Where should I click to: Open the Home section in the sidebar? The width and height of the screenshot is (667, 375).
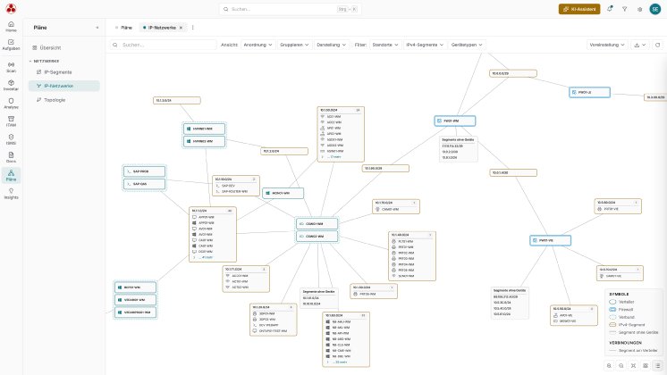11,27
